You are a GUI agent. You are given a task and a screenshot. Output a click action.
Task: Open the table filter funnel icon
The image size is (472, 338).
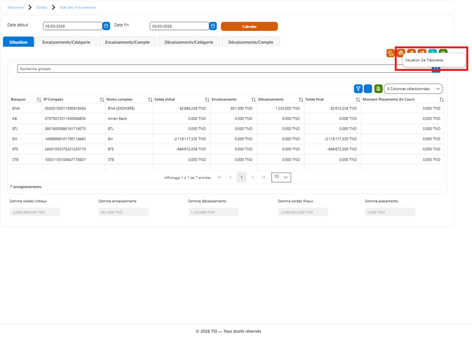[358, 89]
